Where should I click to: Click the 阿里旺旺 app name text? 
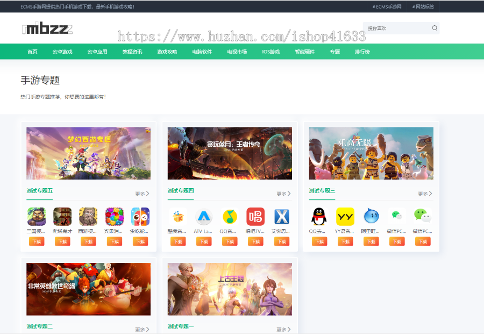[371, 231]
